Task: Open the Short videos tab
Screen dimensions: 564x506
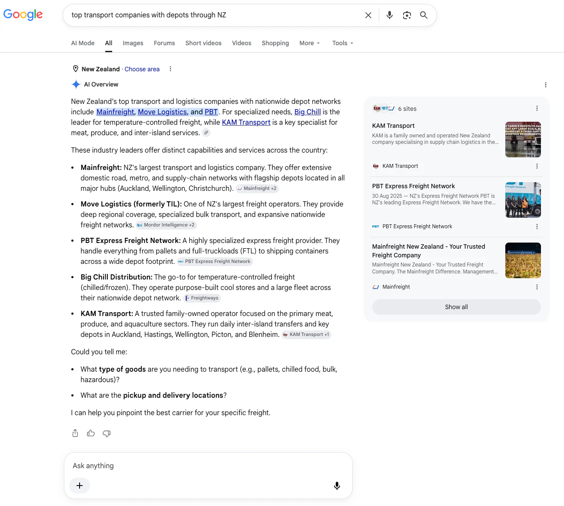Action: pos(204,43)
